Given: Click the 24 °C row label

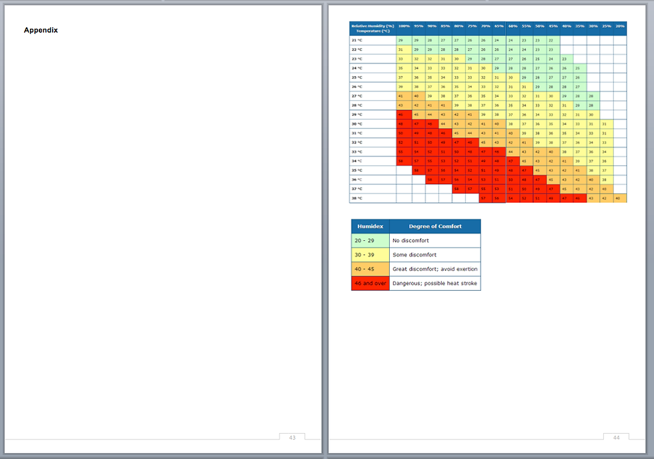Looking at the screenshot, I should click(x=357, y=68).
